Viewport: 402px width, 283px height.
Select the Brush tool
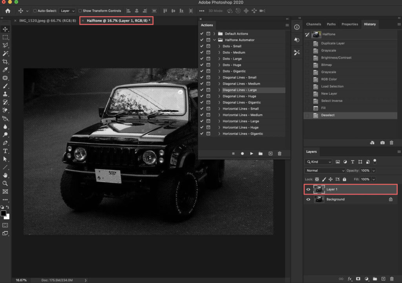tap(5, 86)
